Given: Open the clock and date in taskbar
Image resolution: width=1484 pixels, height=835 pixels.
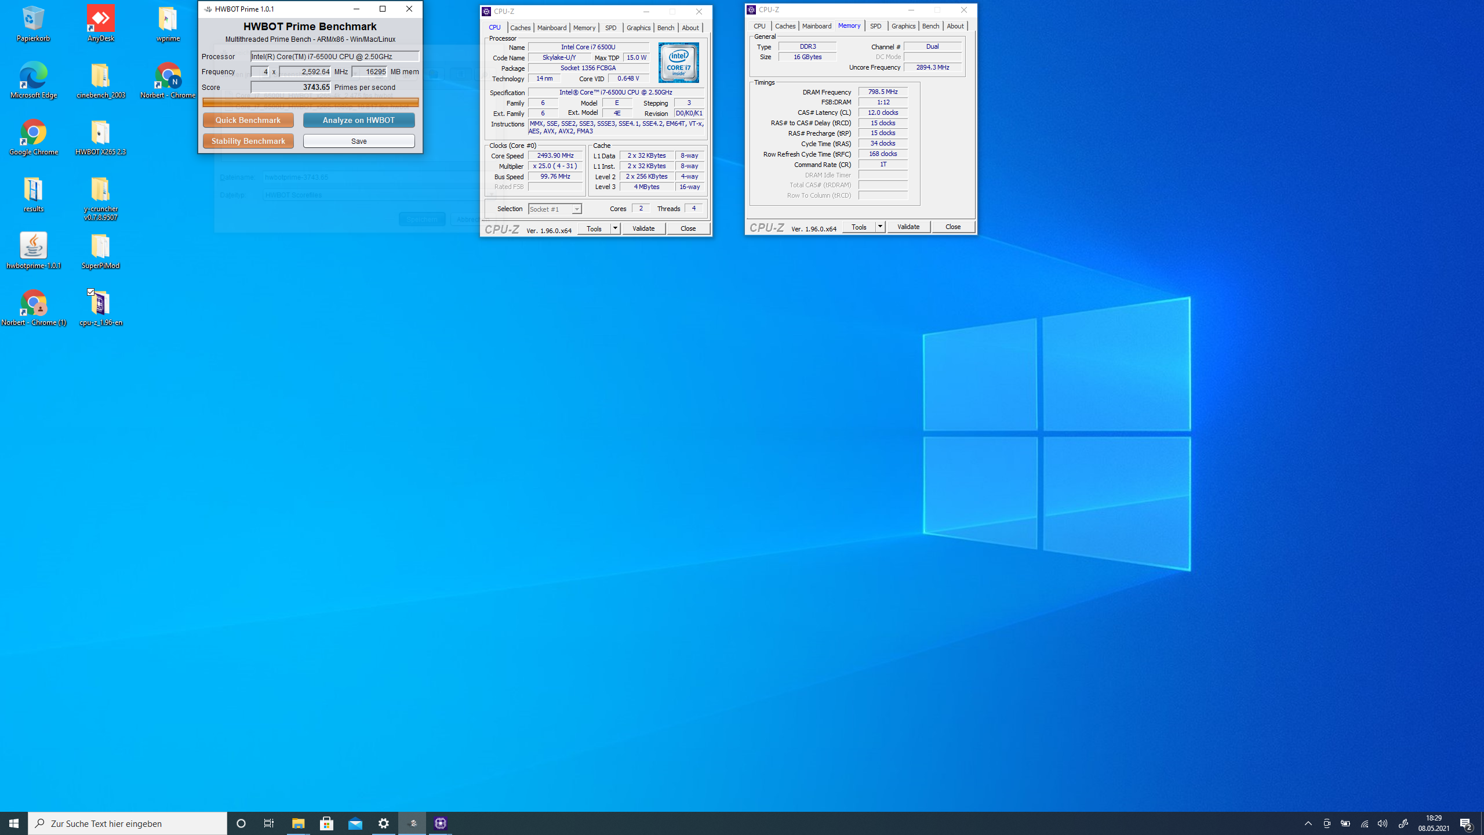Looking at the screenshot, I should 1434,823.
